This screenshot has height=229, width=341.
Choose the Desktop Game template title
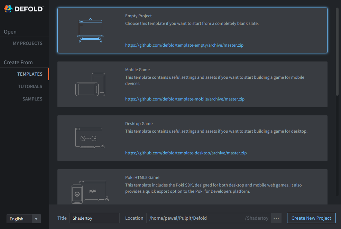tap(139, 124)
